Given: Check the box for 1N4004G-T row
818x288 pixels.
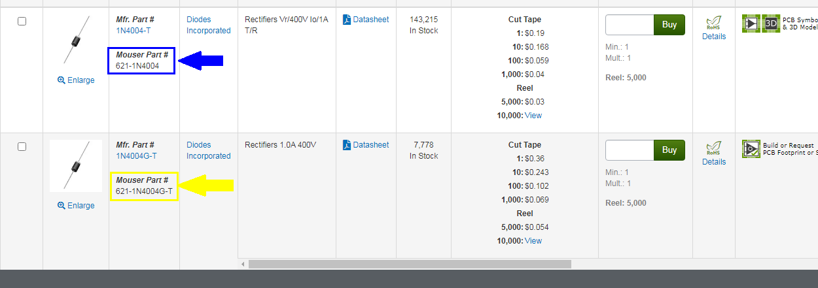Looking at the screenshot, I should (22, 146).
